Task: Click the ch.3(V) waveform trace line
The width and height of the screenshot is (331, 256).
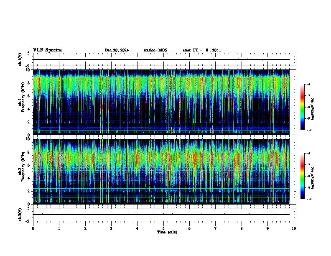Action: click(161, 215)
